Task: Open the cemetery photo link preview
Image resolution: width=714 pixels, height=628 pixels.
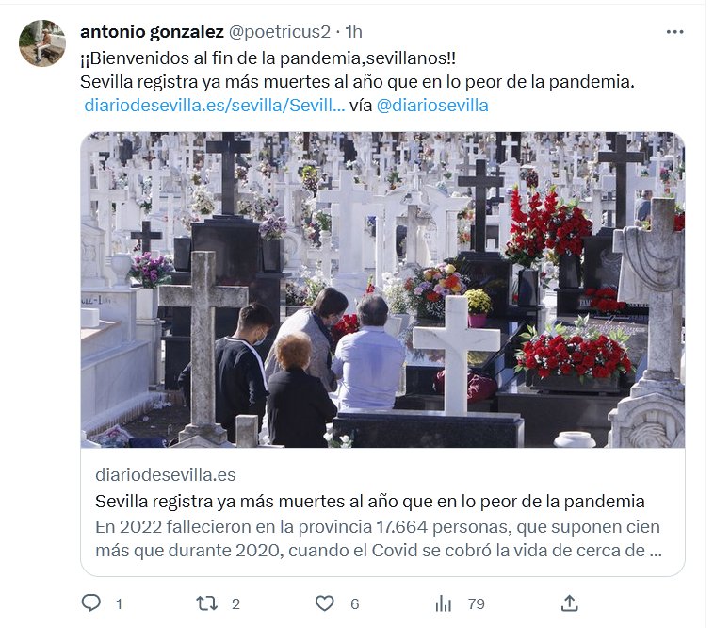Action: 382,289
